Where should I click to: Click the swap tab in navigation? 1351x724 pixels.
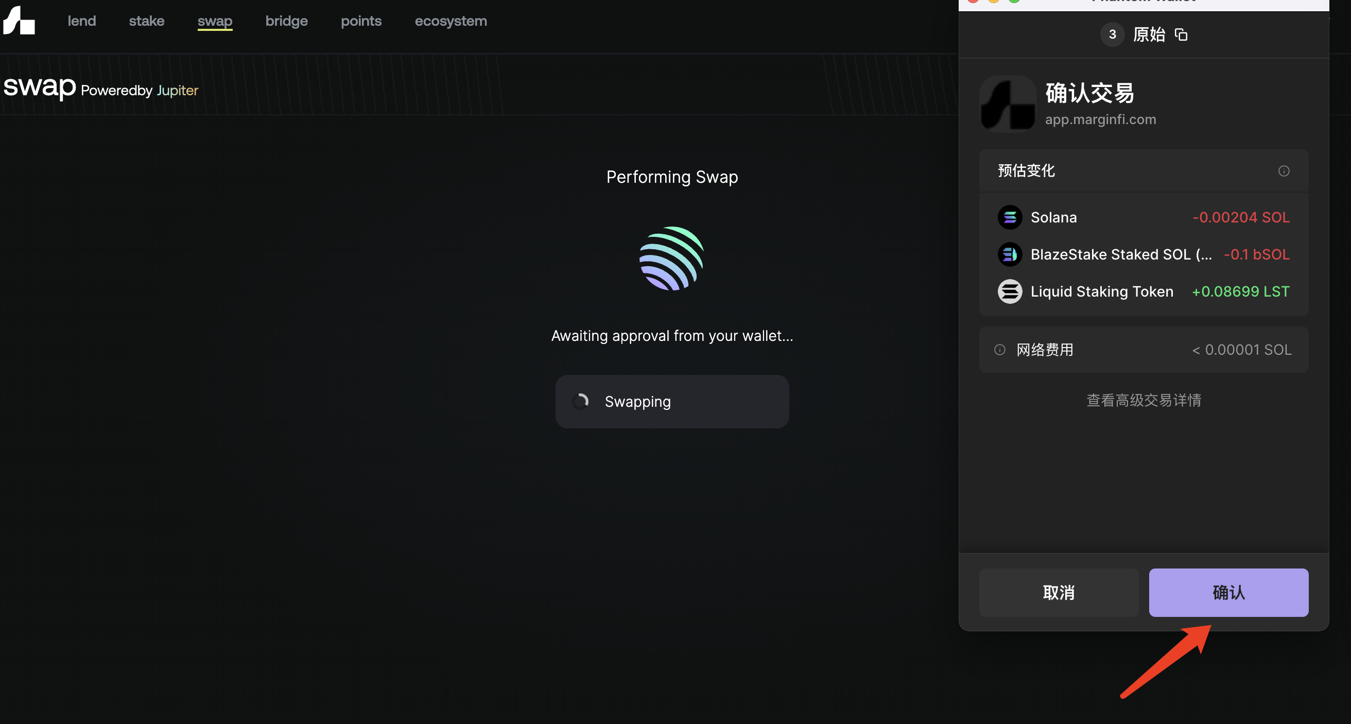point(215,21)
